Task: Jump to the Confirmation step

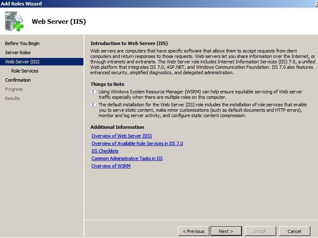Action: point(18,80)
